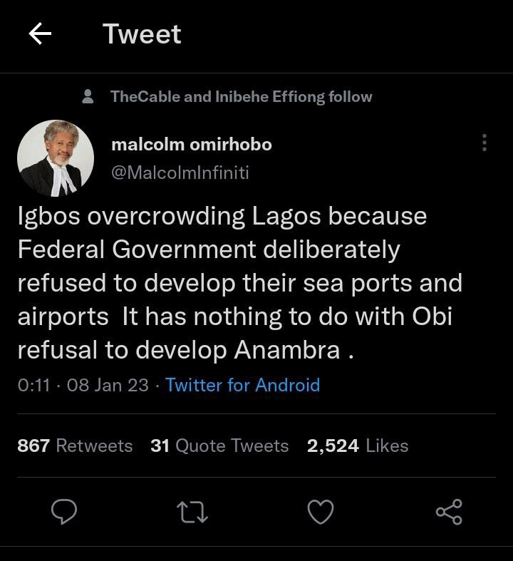Click the 0:11 · 08 Jan 23 timestamp

(83, 385)
